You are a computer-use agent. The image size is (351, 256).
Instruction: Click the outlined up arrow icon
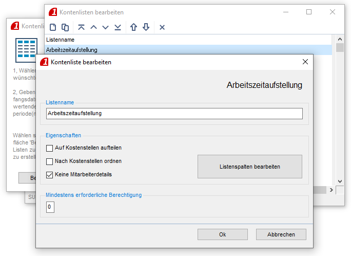(x=133, y=27)
